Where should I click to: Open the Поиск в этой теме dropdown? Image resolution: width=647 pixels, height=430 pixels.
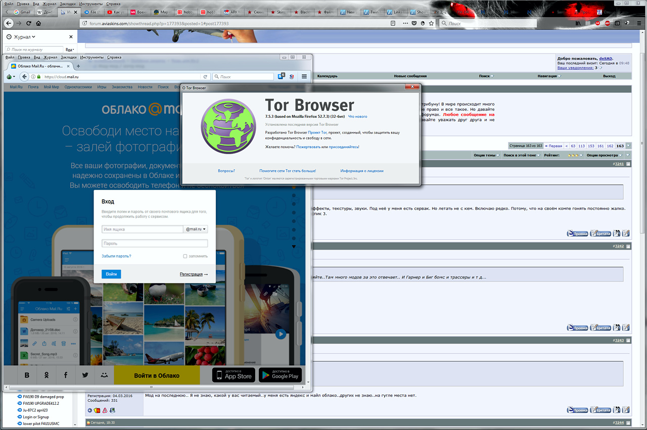tap(522, 155)
